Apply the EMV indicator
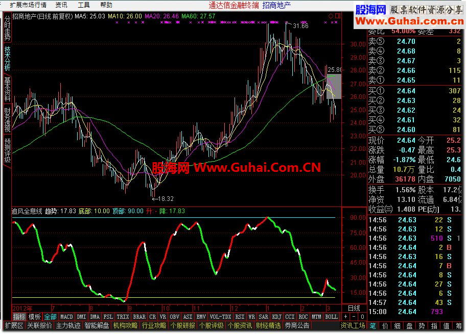The height and width of the screenshot is (334, 467). tap(201, 317)
